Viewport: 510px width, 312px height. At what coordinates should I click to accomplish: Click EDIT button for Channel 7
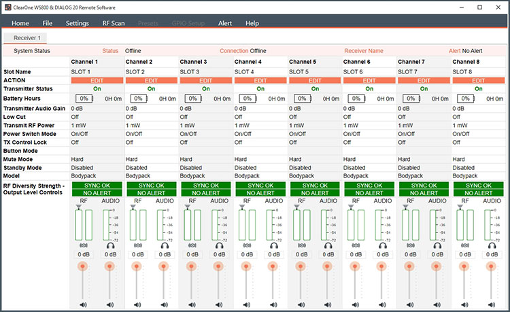pos(423,80)
